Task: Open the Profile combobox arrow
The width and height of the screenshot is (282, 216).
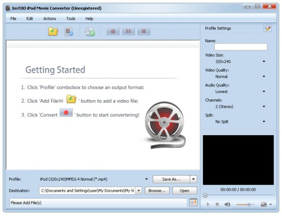Action: 147,179
